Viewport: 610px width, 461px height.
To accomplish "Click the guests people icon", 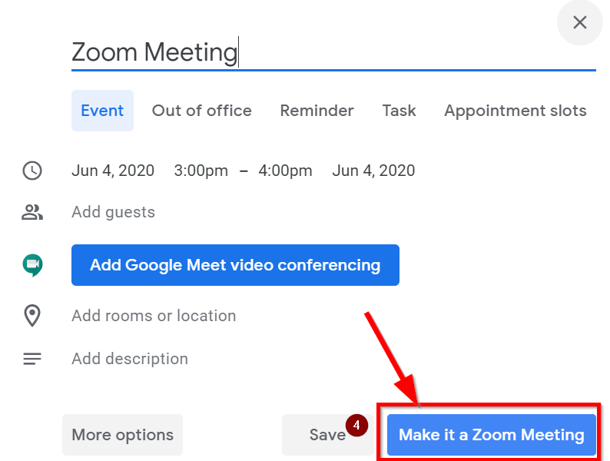I will coord(32,212).
